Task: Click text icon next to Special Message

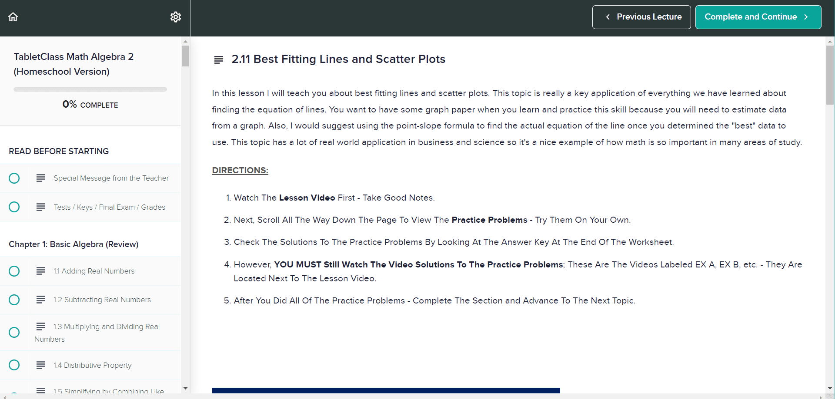Action: (x=41, y=178)
